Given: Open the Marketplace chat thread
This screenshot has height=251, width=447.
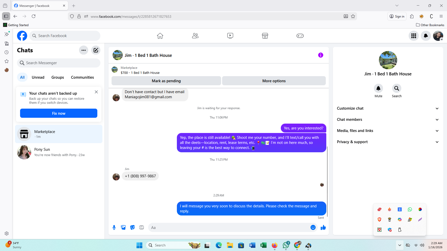Looking at the screenshot, I should coord(59,134).
